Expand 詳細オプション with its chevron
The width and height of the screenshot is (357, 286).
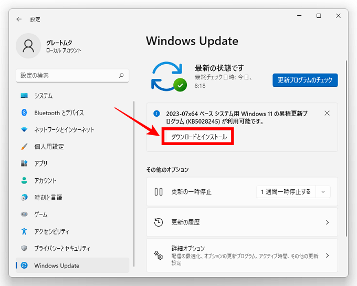328,256
